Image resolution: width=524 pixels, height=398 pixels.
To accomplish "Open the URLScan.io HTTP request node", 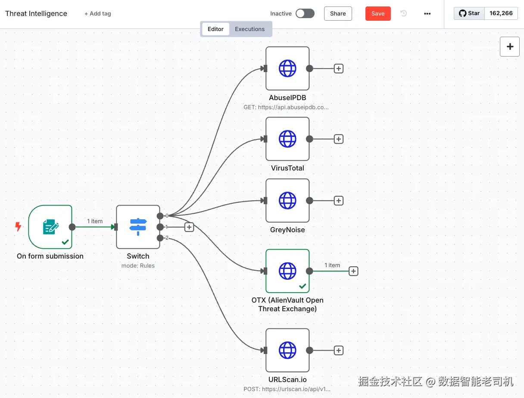I will (x=287, y=350).
